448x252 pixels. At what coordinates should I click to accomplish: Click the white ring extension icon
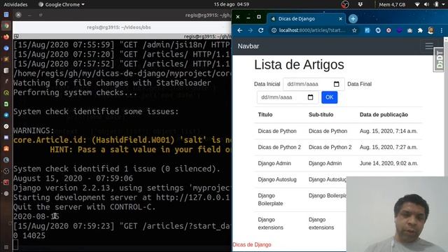tap(378, 30)
